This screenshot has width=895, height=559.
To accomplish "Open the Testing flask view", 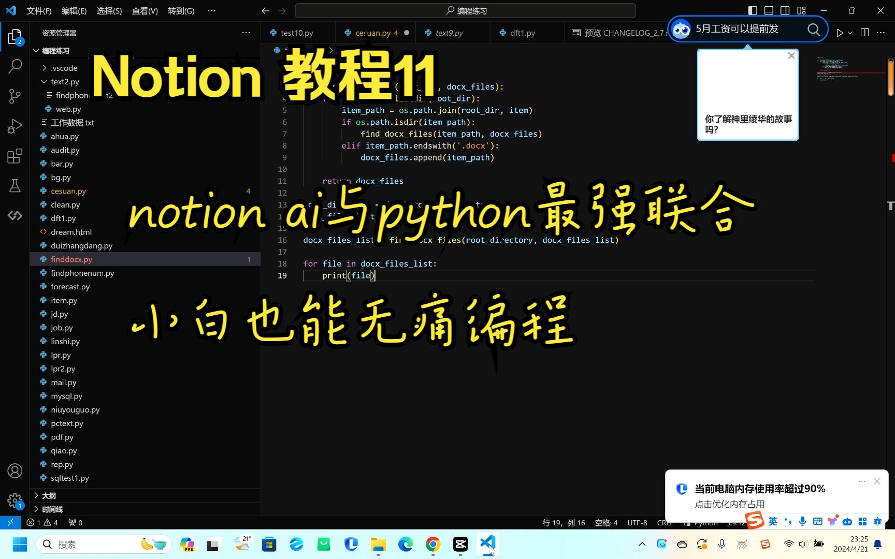I will (15, 186).
